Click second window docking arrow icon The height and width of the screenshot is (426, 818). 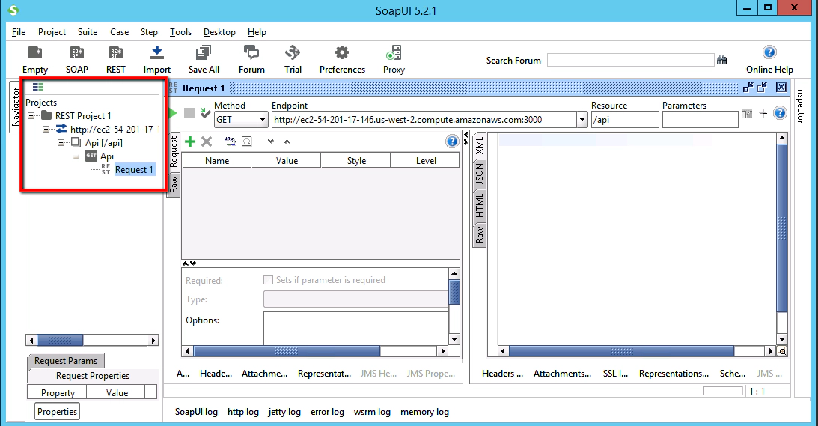click(762, 87)
